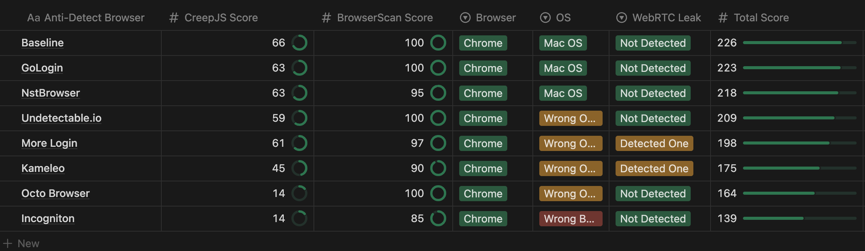865x251 pixels.
Task: Click the plus icon beside New
Action: click(8, 243)
